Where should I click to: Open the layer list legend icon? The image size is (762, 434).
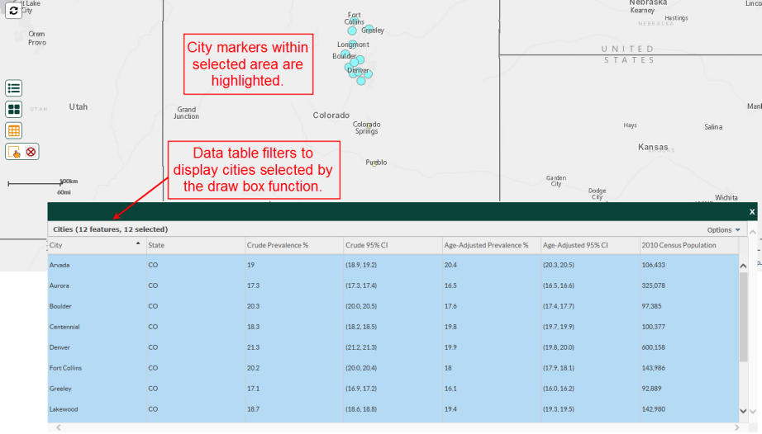click(x=14, y=88)
